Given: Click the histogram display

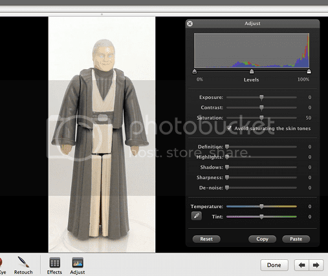Looking at the screenshot, I should click(252, 50).
